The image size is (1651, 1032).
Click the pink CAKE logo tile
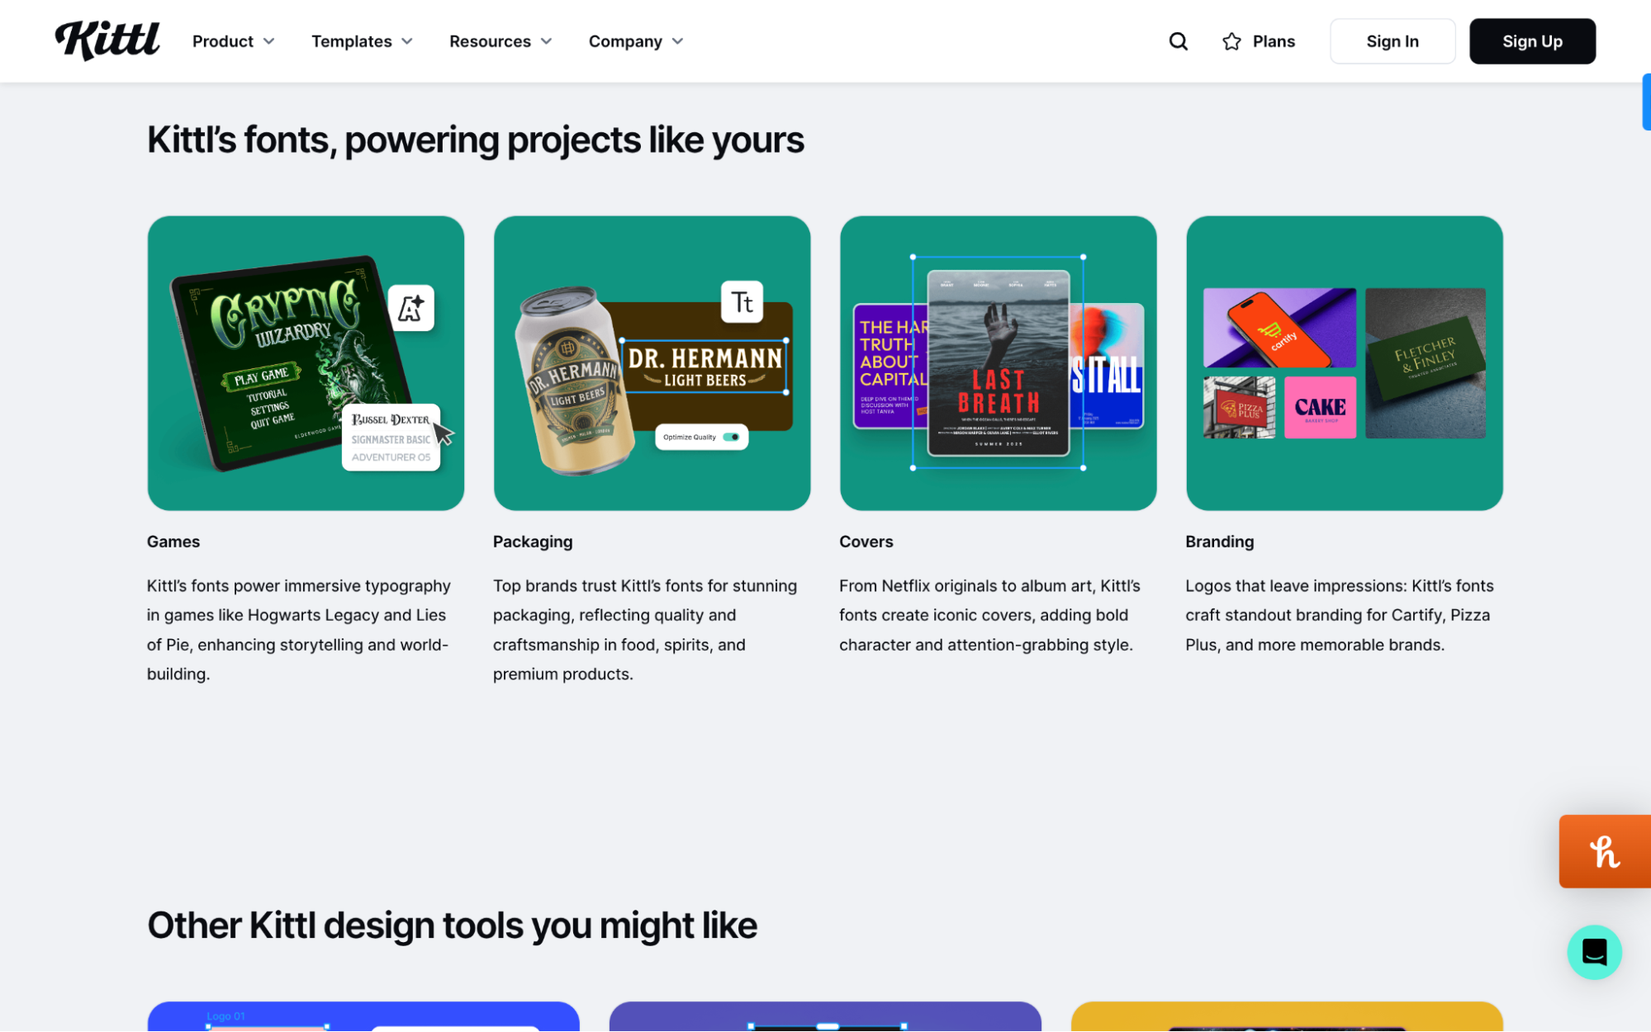click(x=1320, y=407)
